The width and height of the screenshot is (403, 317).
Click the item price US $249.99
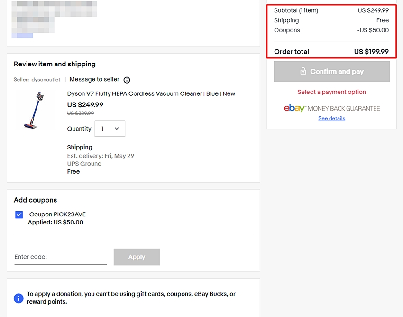(x=85, y=105)
